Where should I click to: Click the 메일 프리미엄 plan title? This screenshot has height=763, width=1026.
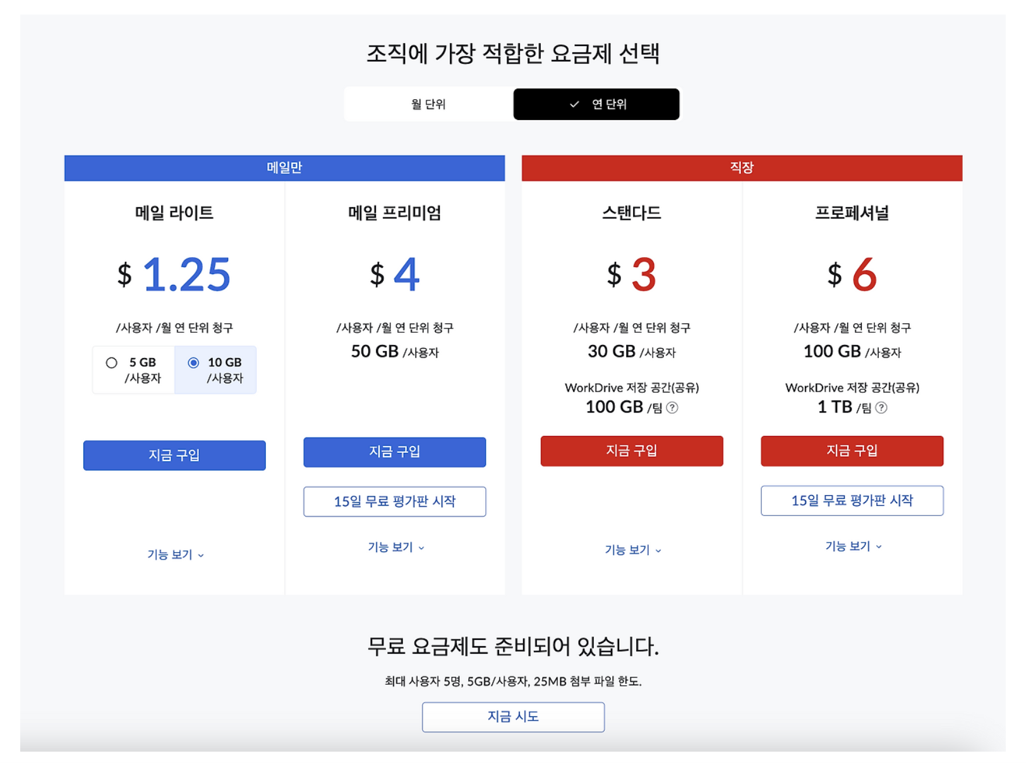click(x=395, y=213)
